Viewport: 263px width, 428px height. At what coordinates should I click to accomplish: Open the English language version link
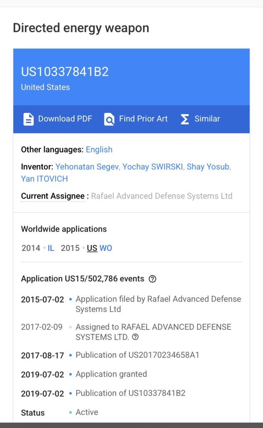click(x=99, y=150)
